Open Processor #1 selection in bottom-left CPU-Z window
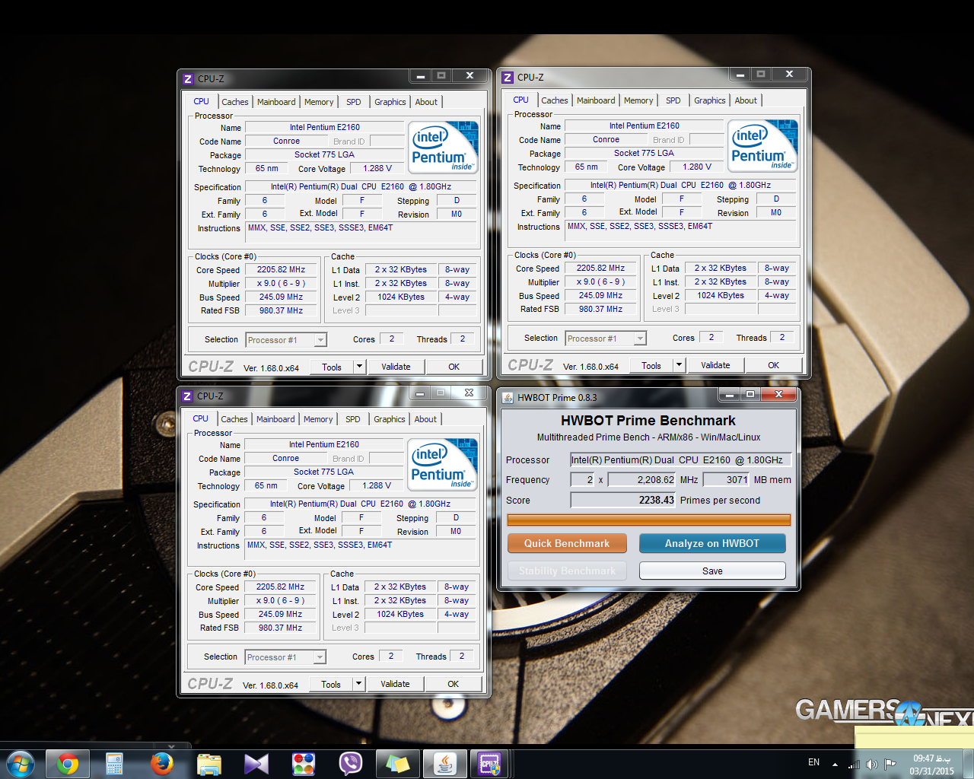974x779 pixels. click(x=285, y=657)
